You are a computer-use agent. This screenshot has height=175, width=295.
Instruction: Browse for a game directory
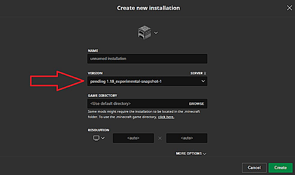(196, 104)
